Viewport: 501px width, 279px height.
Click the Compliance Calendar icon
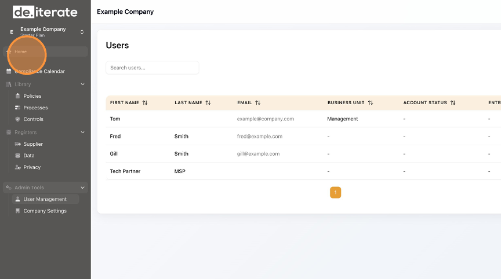point(9,71)
